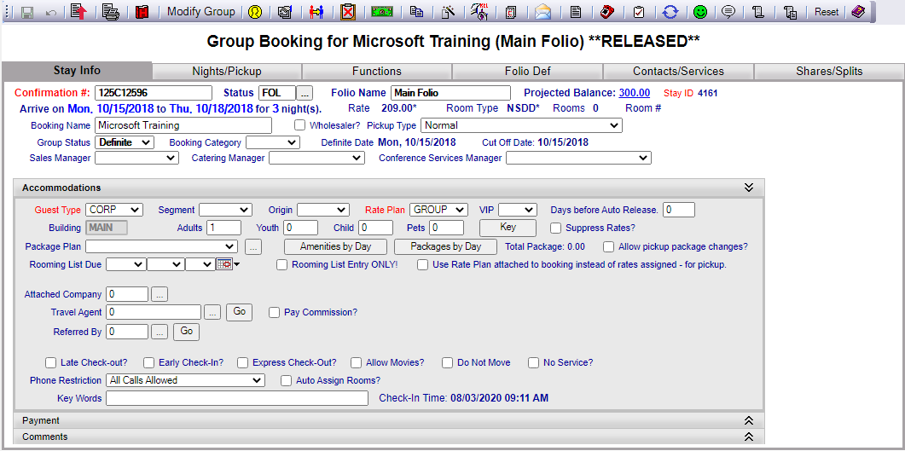The width and height of the screenshot is (905, 451).
Task: Open the Guest Type dropdown
Action: coord(113,210)
